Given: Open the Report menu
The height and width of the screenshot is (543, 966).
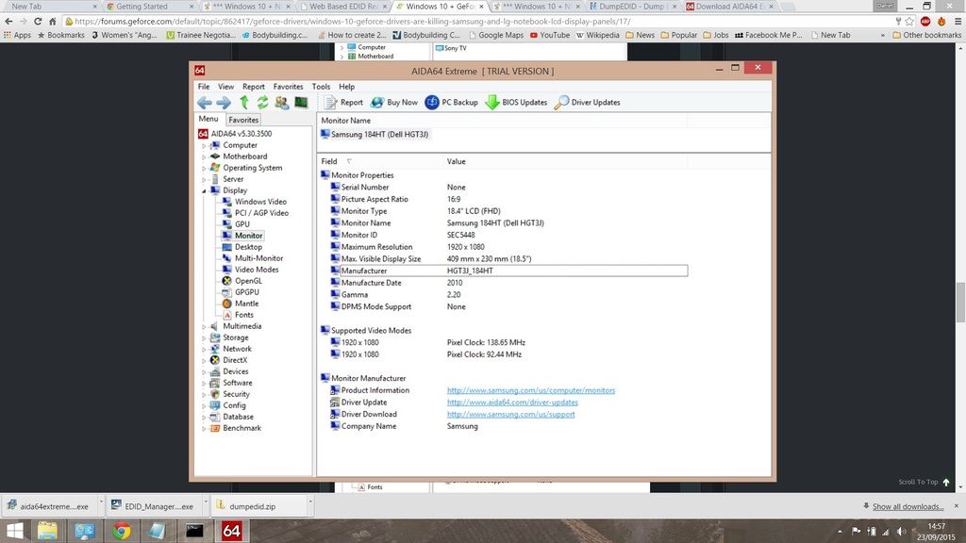Looking at the screenshot, I should 253,87.
